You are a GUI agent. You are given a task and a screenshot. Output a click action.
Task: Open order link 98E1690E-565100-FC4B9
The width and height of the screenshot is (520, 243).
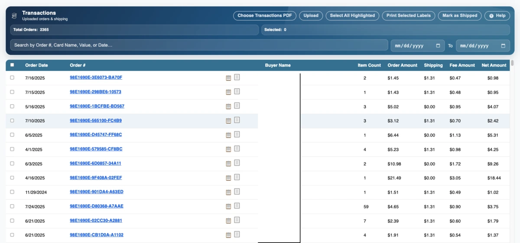96,121
